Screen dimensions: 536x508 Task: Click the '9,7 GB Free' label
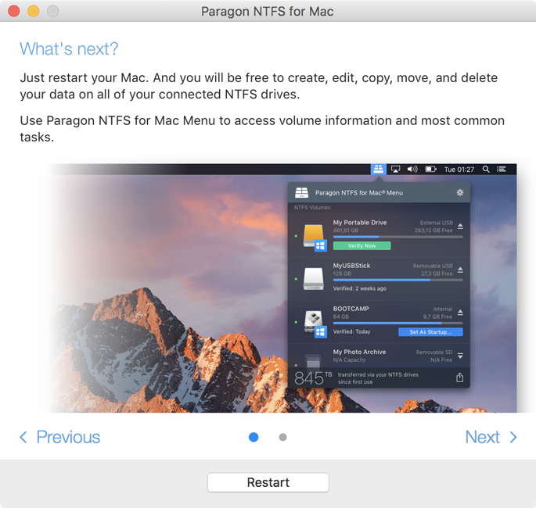click(x=437, y=317)
